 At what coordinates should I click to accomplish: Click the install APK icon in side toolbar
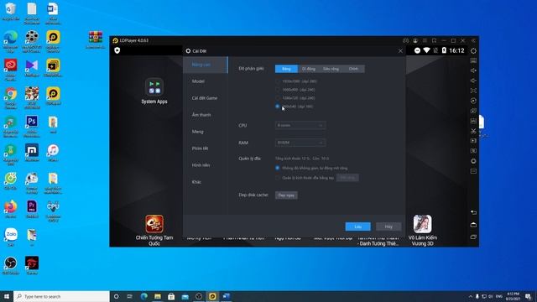click(x=473, y=121)
